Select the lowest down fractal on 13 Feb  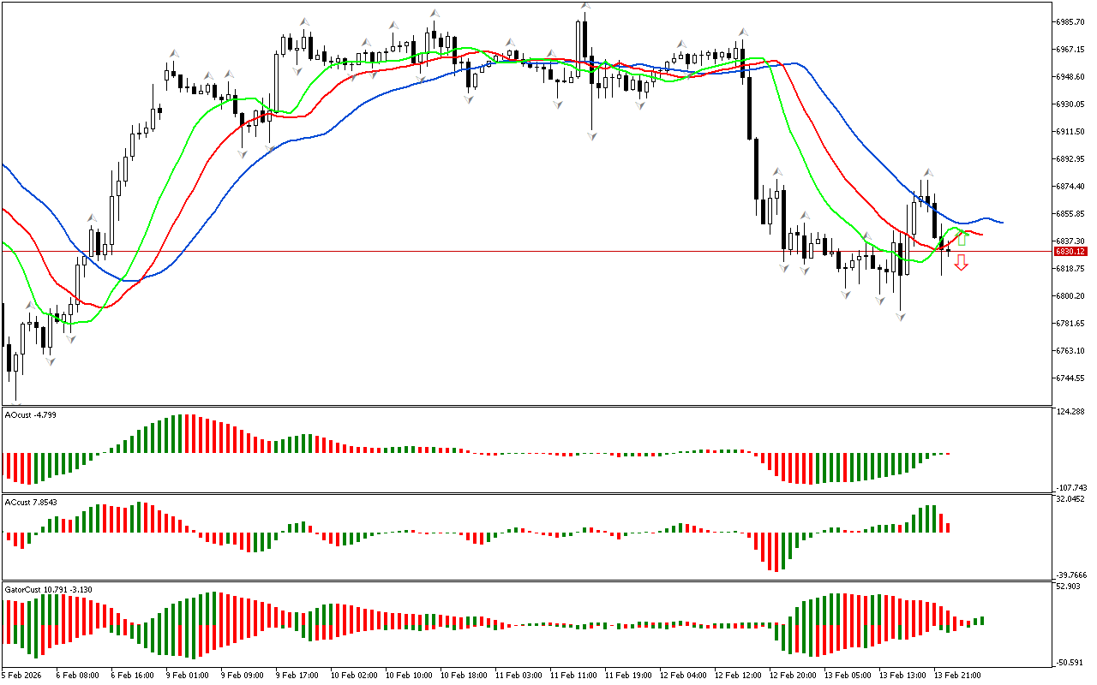pos(901,317)
